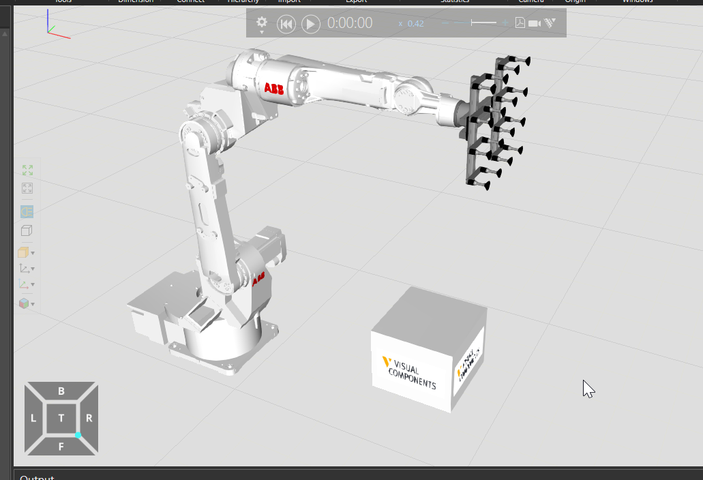
Task: Select the Visual Components box in the viewport
Action: click(x=428, y=350)
